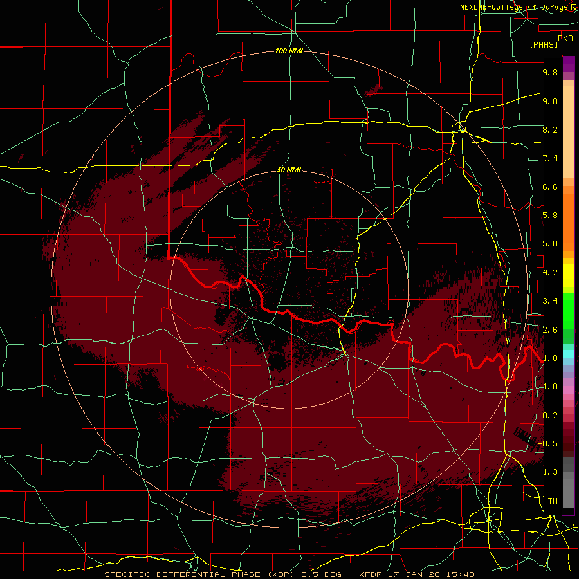
Task: Click the cyan band on the color bar
Action: point(568,354)
